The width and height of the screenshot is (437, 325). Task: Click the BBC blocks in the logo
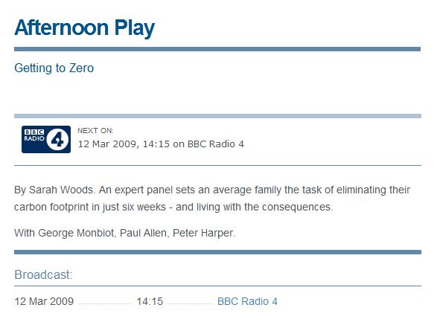(x=34, y=132)
